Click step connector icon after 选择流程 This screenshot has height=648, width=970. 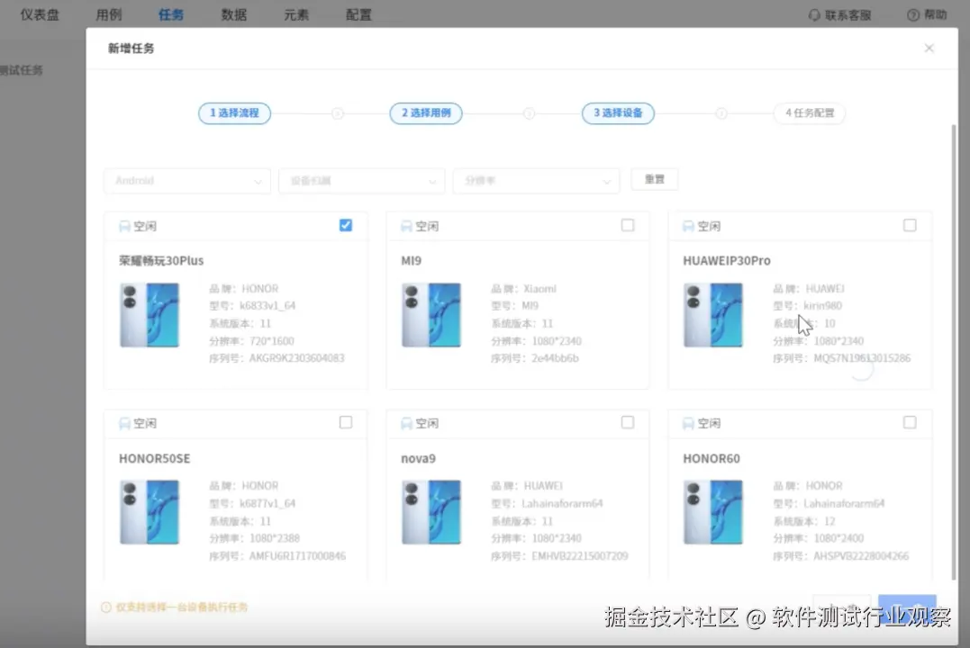coord(337,113)
